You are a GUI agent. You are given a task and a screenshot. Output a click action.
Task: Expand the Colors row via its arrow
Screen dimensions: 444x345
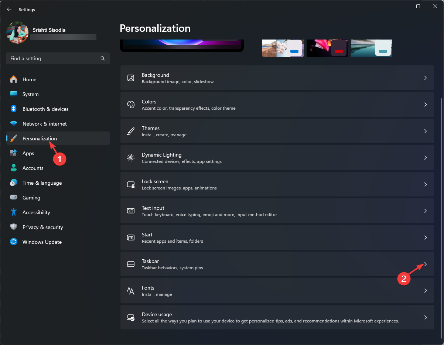[x=425, y=105]
